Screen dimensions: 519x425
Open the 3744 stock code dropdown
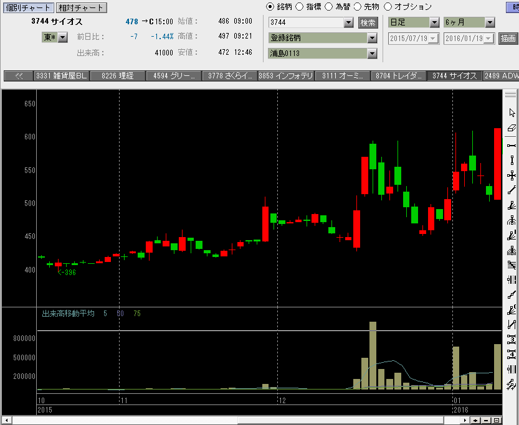(348, 22)
